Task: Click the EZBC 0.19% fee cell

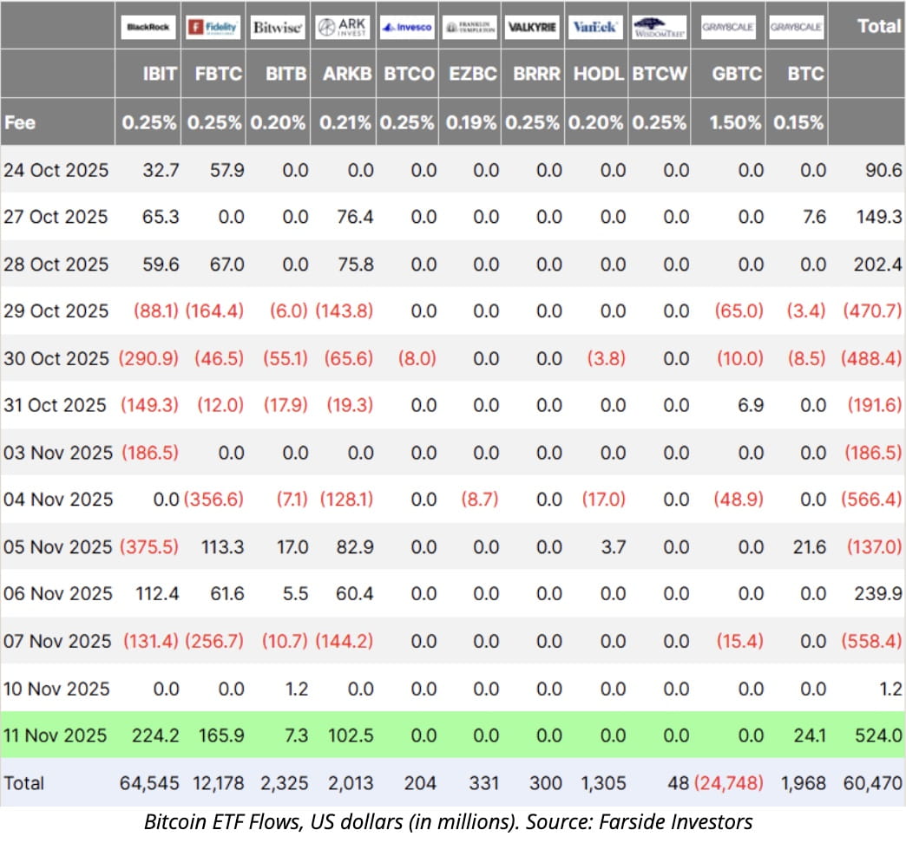Action: tap(471, 122)
